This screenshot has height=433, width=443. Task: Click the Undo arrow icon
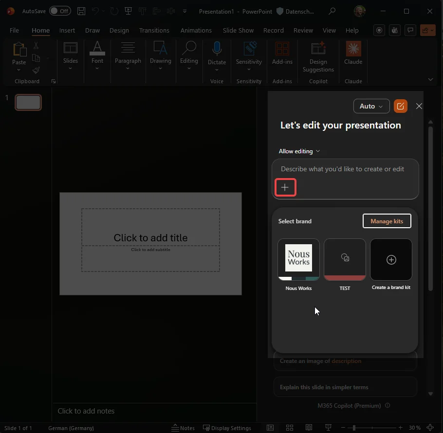(95, 11)
